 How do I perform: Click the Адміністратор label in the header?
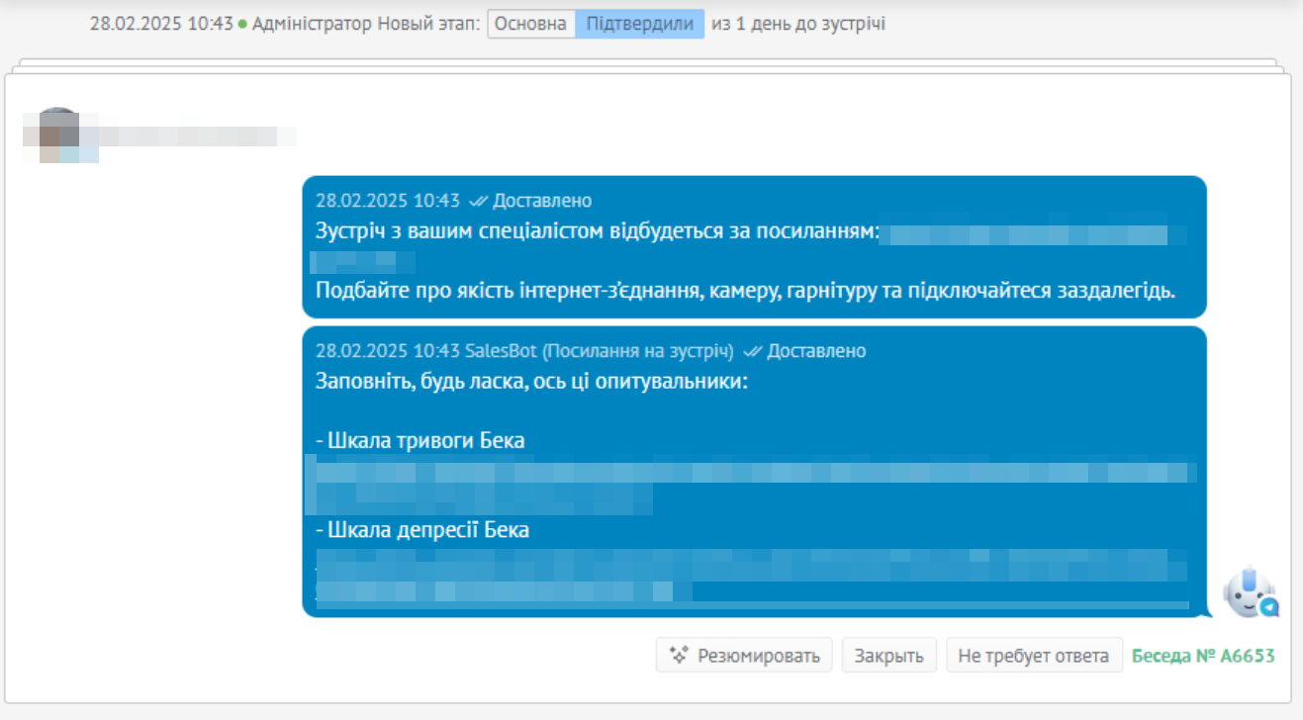pyautogui.click(x=313, y=24)
